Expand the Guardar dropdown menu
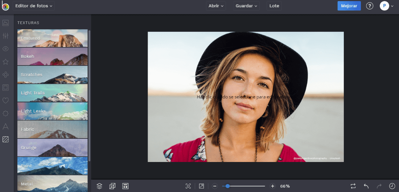The width and height of the screenshot is (399, 192). coord(246,6)
